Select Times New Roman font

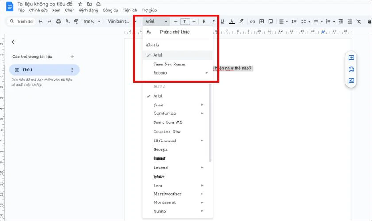pos(177,64)
